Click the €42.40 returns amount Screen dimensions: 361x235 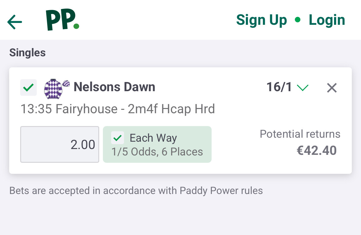coord(317,151)
